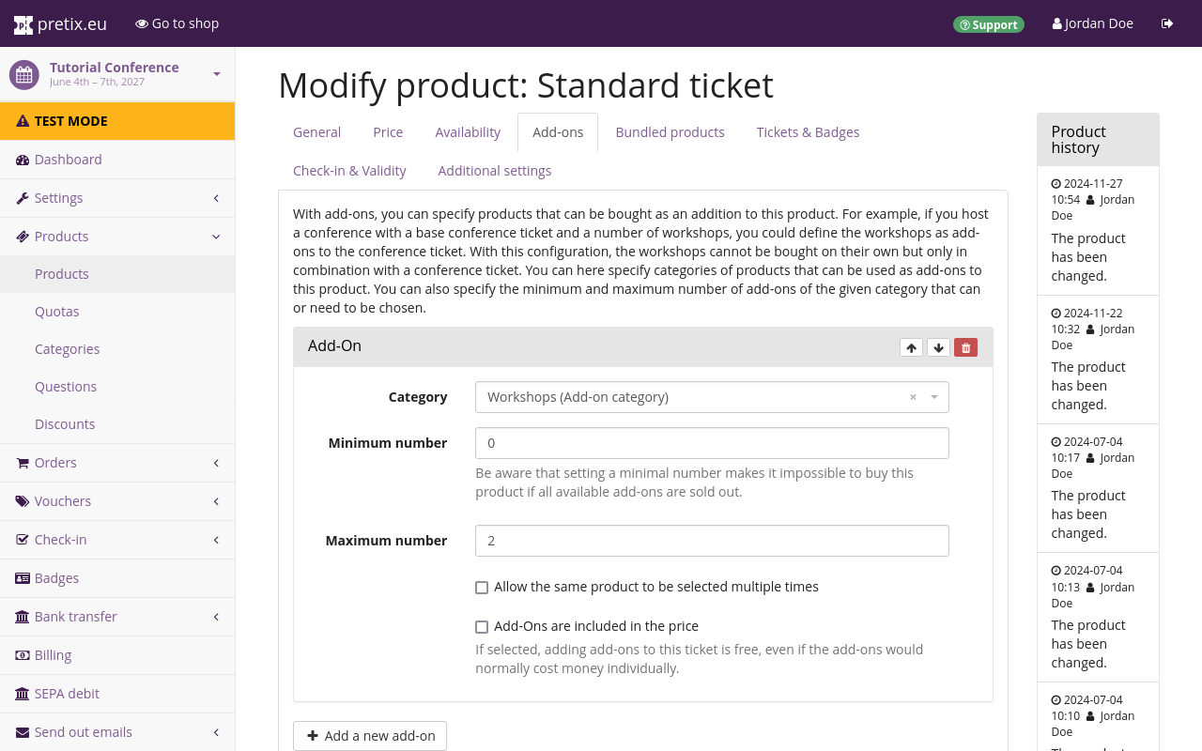Follow the Go to shop link
1202x751 pixels.
[177, 23]
